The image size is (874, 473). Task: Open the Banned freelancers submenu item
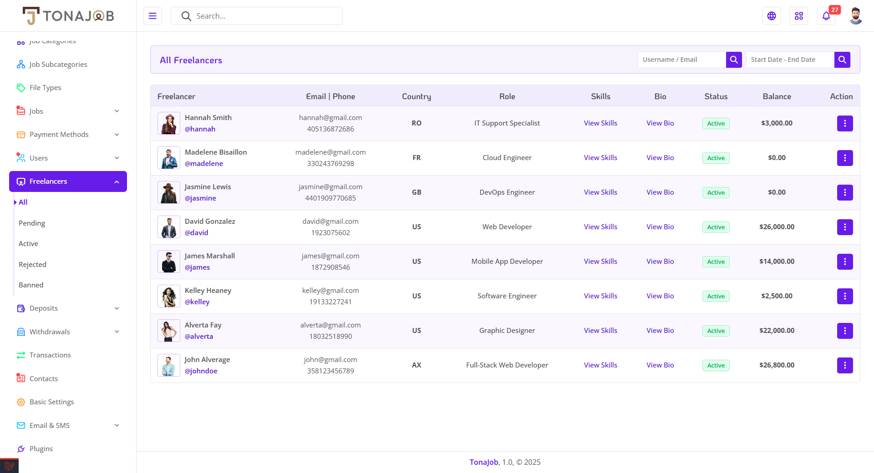31,285
